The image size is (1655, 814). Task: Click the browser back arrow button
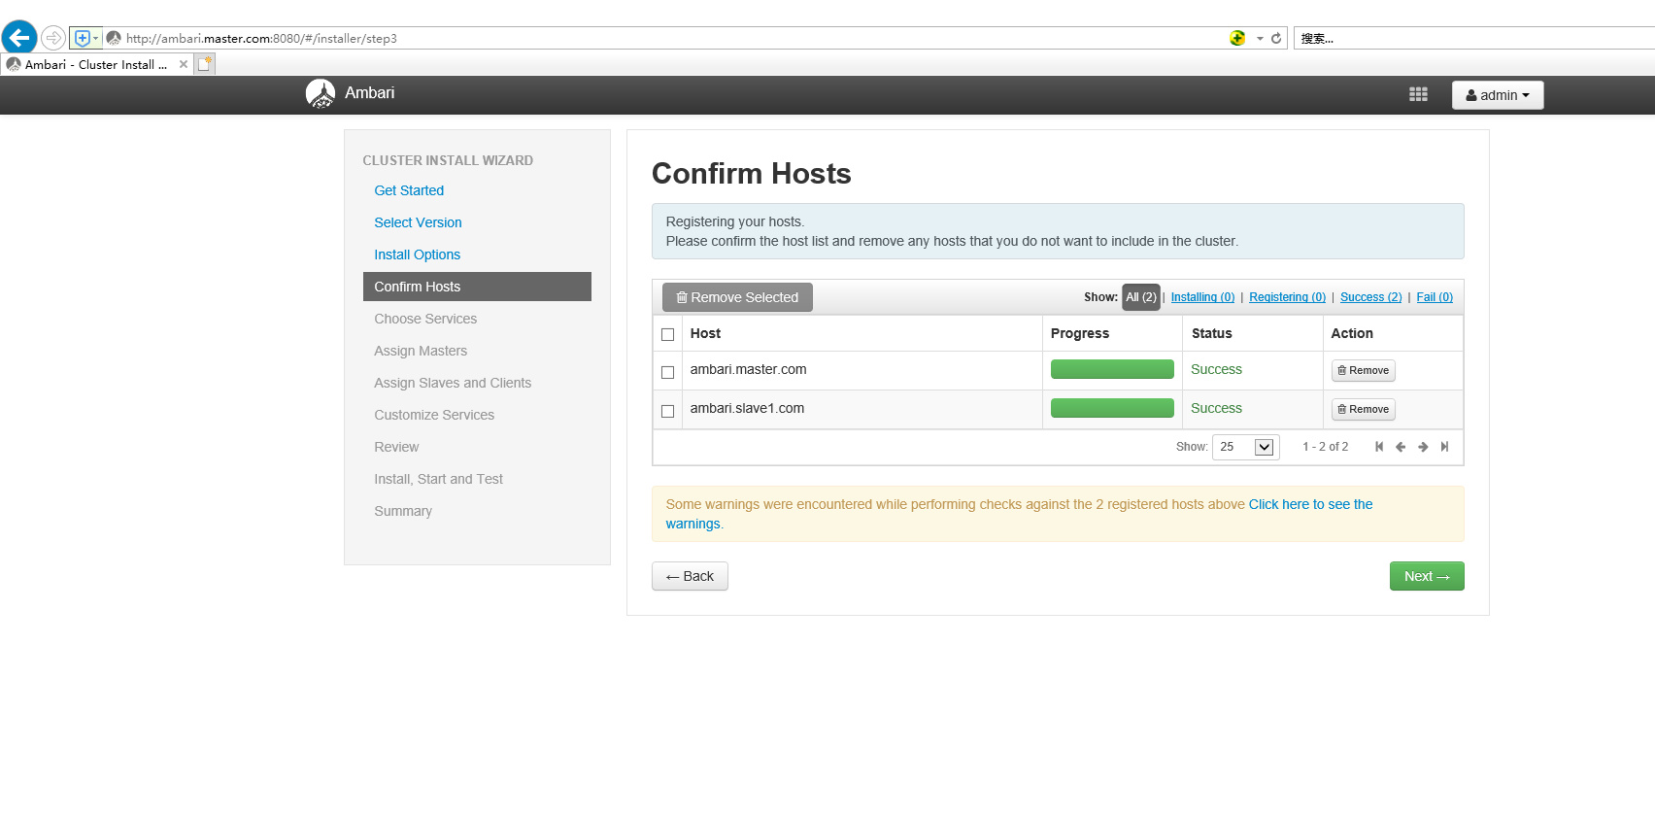click(x=19, y=38)
